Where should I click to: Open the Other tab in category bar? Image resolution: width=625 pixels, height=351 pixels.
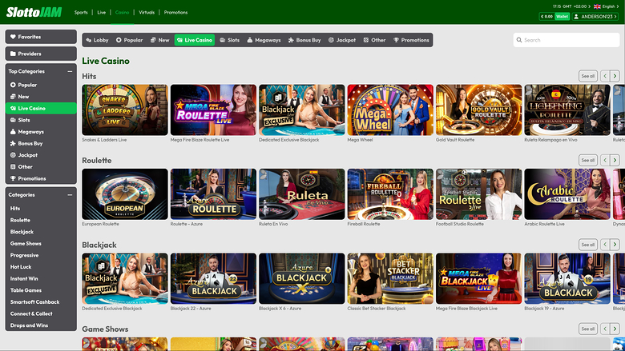click(375, 40)
